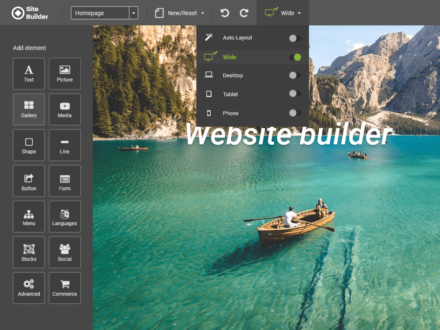Add a Form element
Screen dimensions: 440x330
65,181
